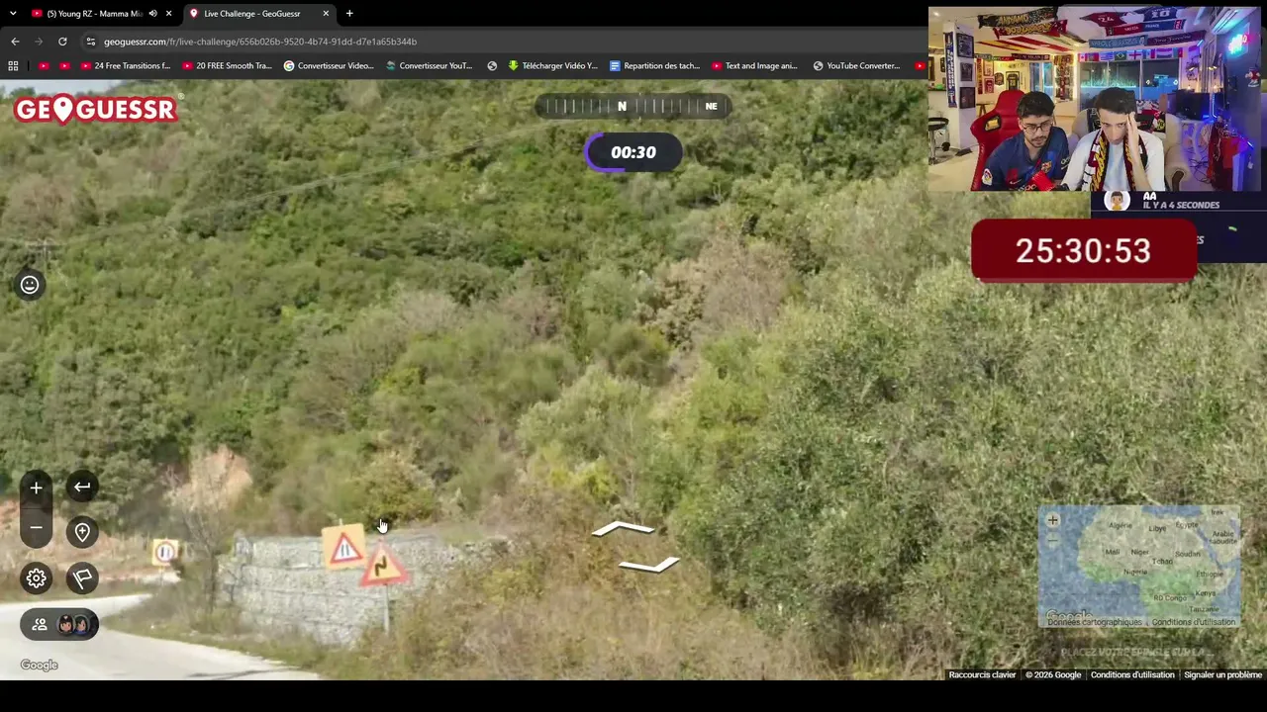
Task: Return to the starting flag position
Action: [82, 578]
